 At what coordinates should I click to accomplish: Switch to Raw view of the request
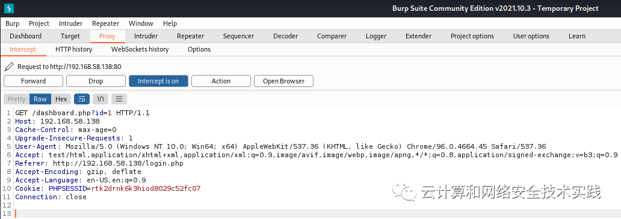pos(40,99)
